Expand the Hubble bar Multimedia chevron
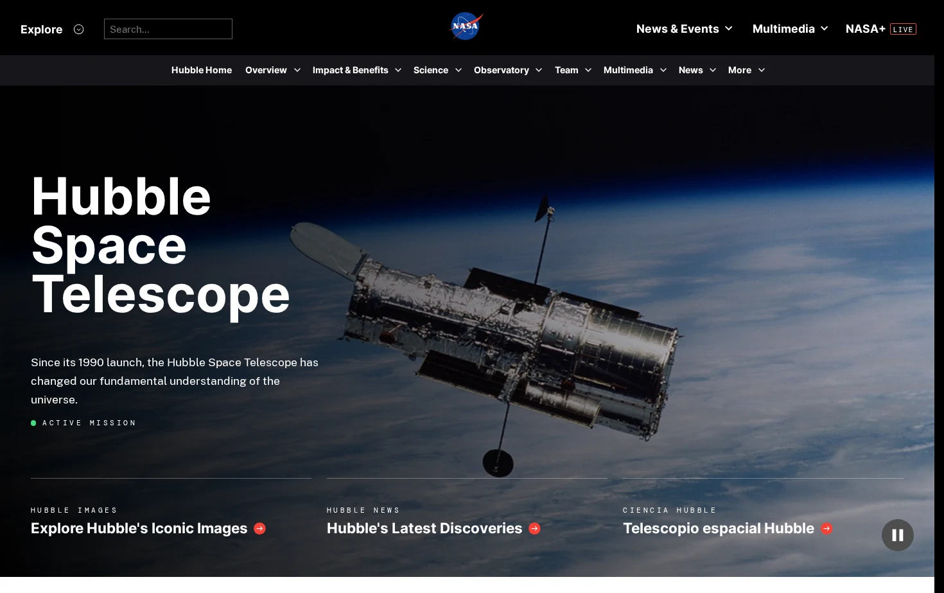This screenshot has width=944, height=593. coord(663,70)
